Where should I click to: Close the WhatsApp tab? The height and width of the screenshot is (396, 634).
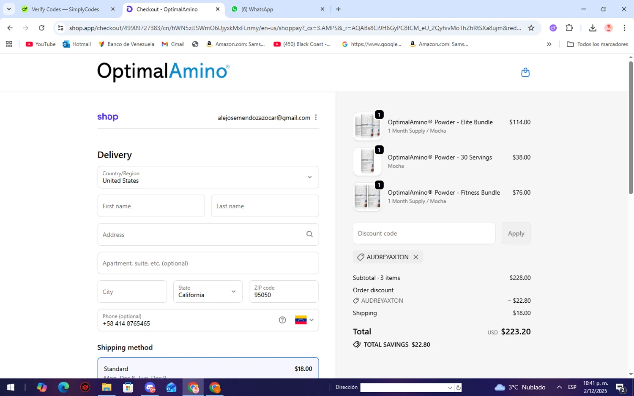(x=322, y=9)
